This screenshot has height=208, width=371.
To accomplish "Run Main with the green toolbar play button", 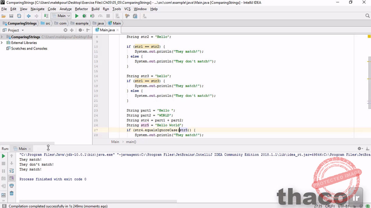I will coord(77,16).
